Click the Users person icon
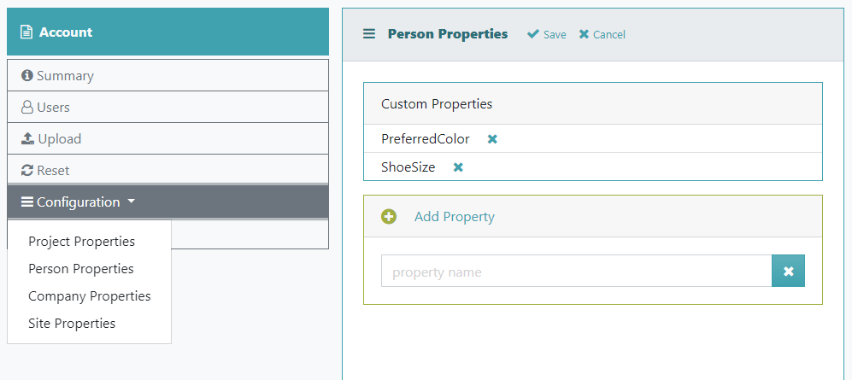 pyautogui.click(x=26, y=107)
